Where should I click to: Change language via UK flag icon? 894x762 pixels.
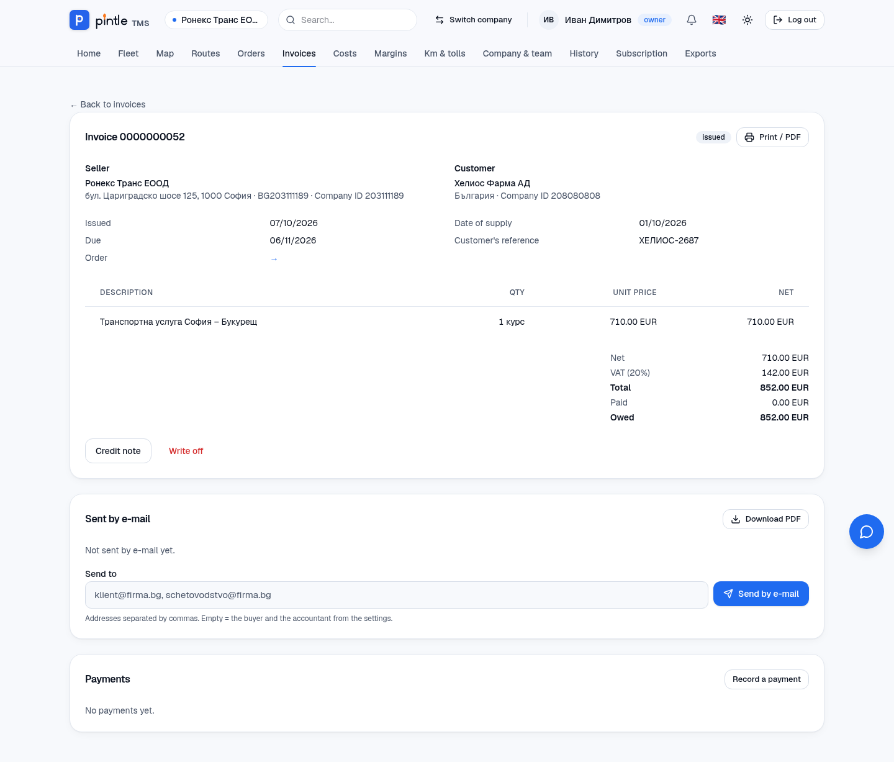point(719,20)
